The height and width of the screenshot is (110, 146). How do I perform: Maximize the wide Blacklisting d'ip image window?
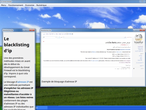click(x=138, y=30)
